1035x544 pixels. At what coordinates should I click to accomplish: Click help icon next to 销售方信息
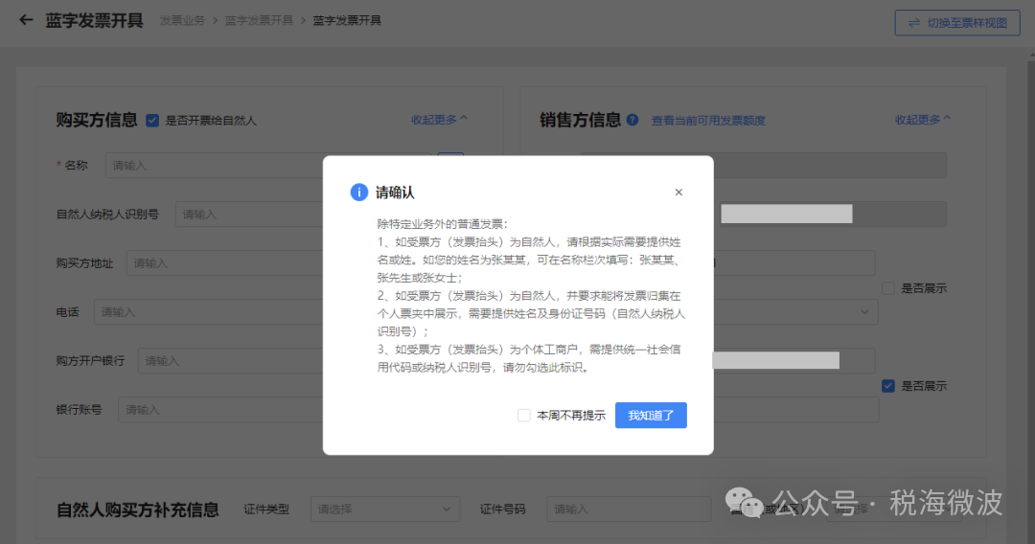pos(632,120)
